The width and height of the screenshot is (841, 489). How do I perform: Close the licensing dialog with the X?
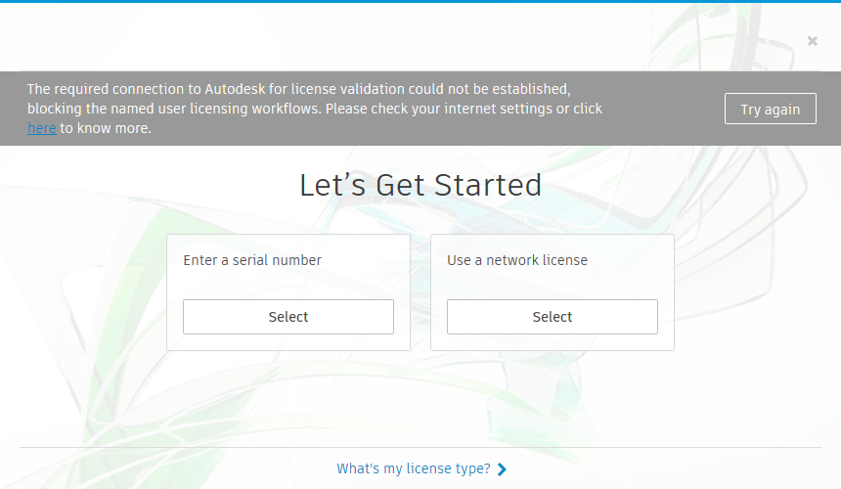(812, 41)
